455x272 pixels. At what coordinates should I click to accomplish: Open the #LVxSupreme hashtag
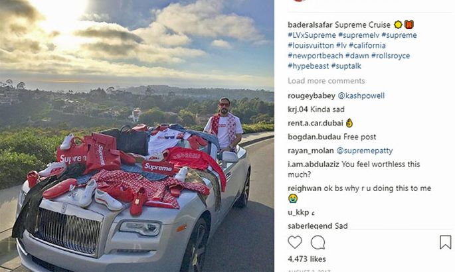[312, 35]
